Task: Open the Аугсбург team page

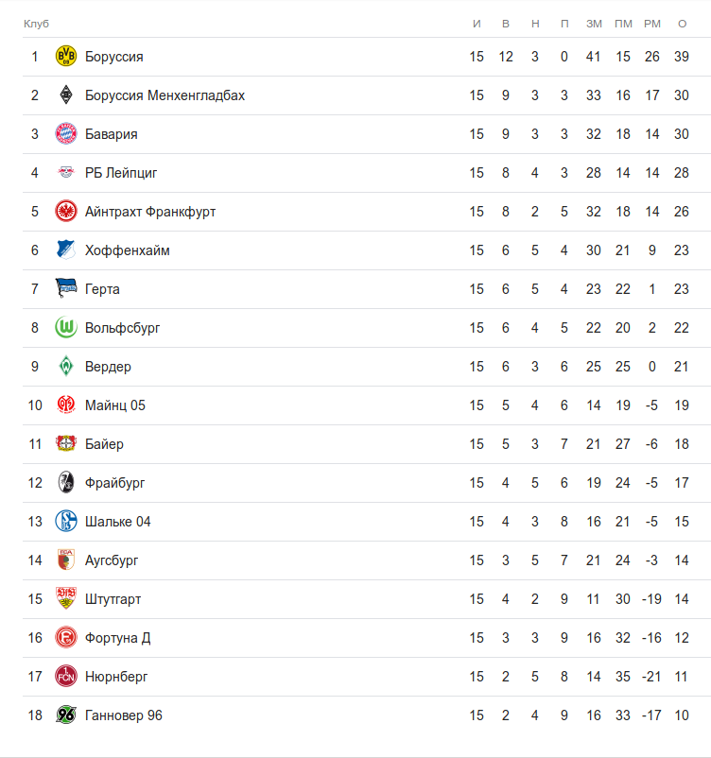Action: click(112, 560)
